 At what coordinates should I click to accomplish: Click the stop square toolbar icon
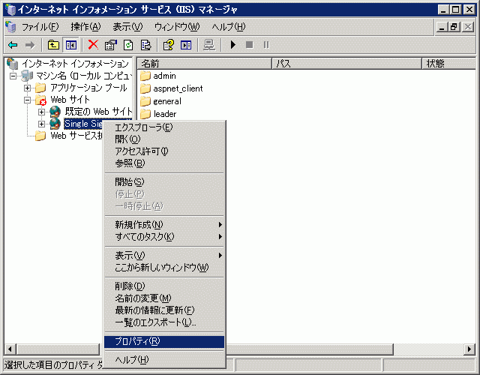point(250,45)
